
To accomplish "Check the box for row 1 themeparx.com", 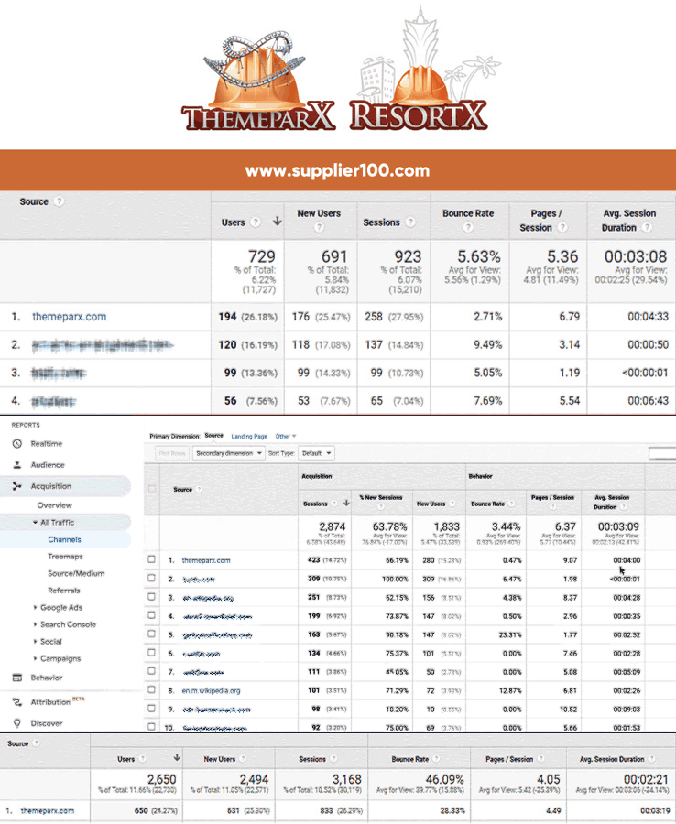I will point(152,559).
